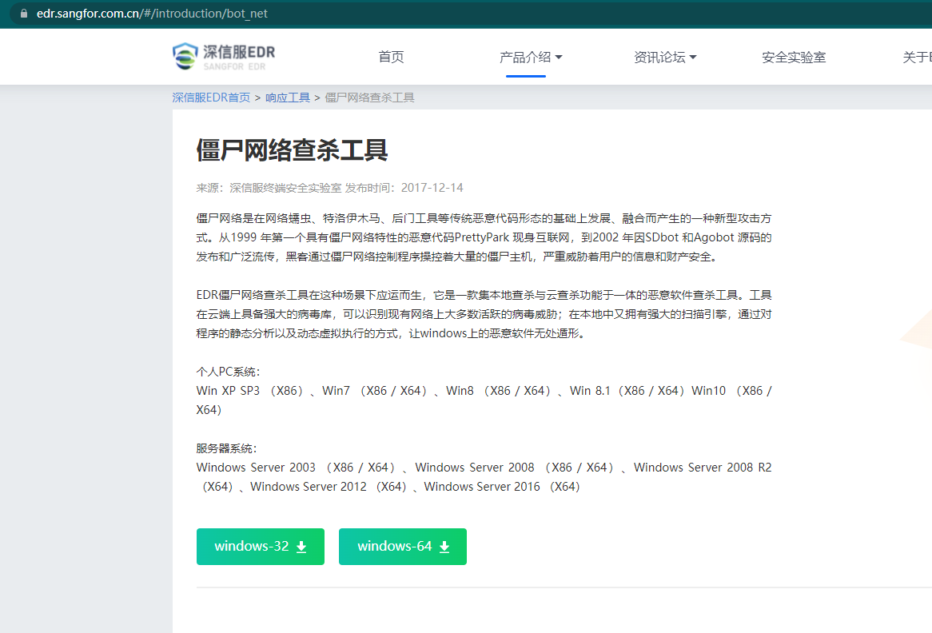Go to 安全实验室 page
932x633 pixels.
(x=794, y=57)
